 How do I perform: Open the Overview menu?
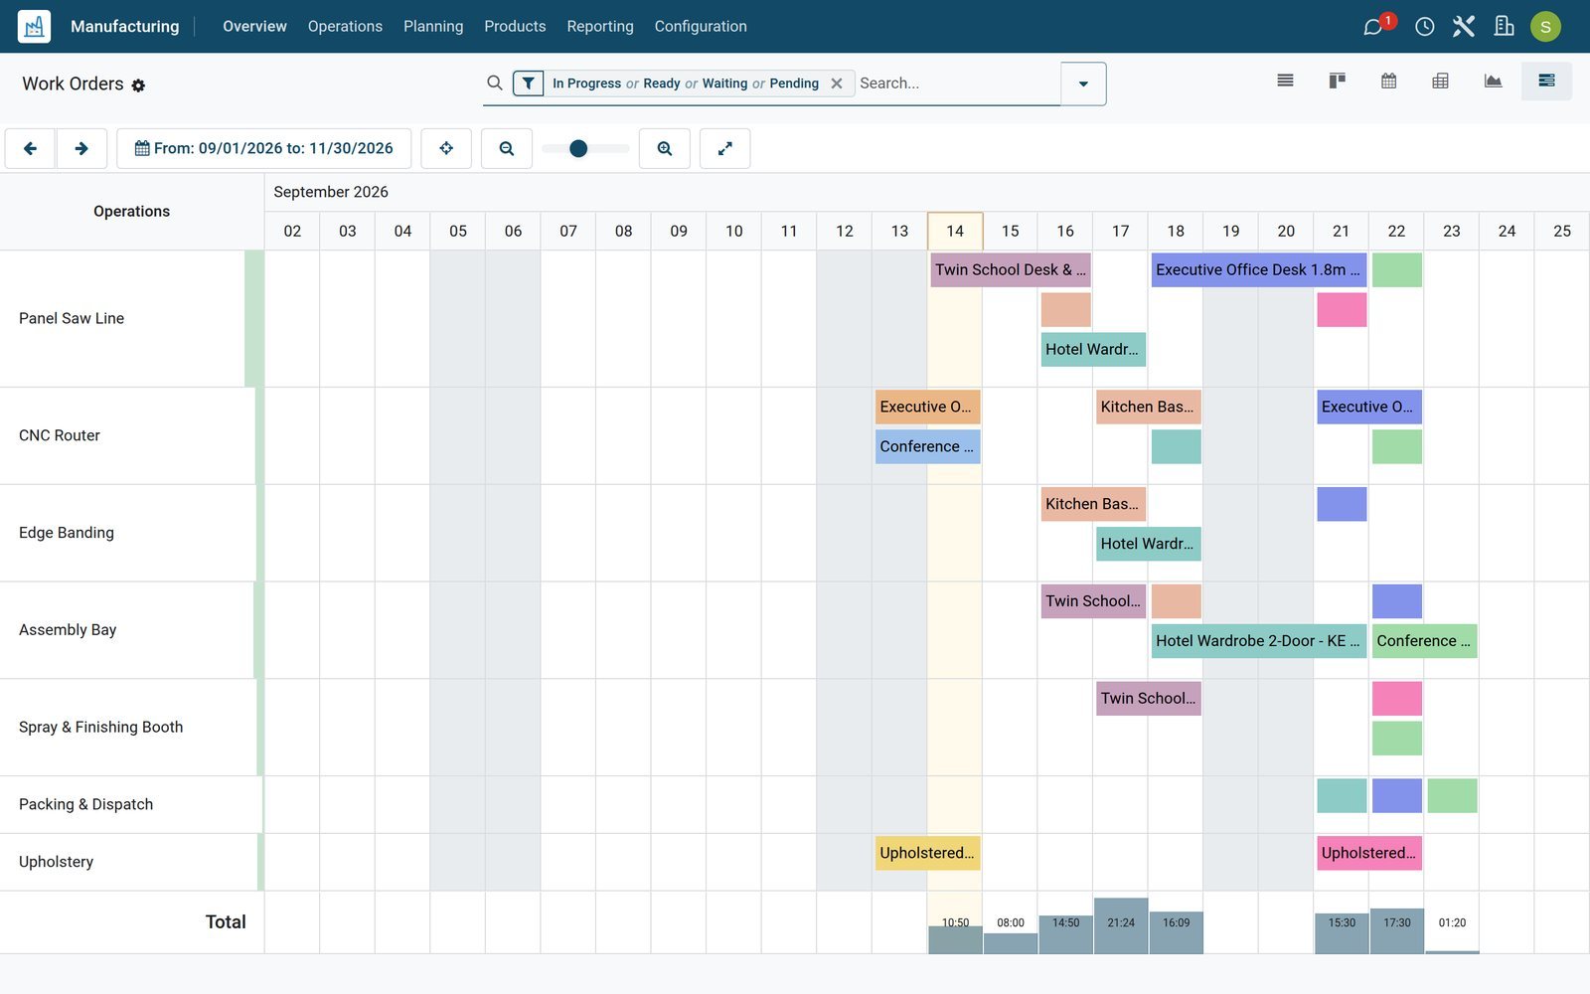[x=254, y=27]
